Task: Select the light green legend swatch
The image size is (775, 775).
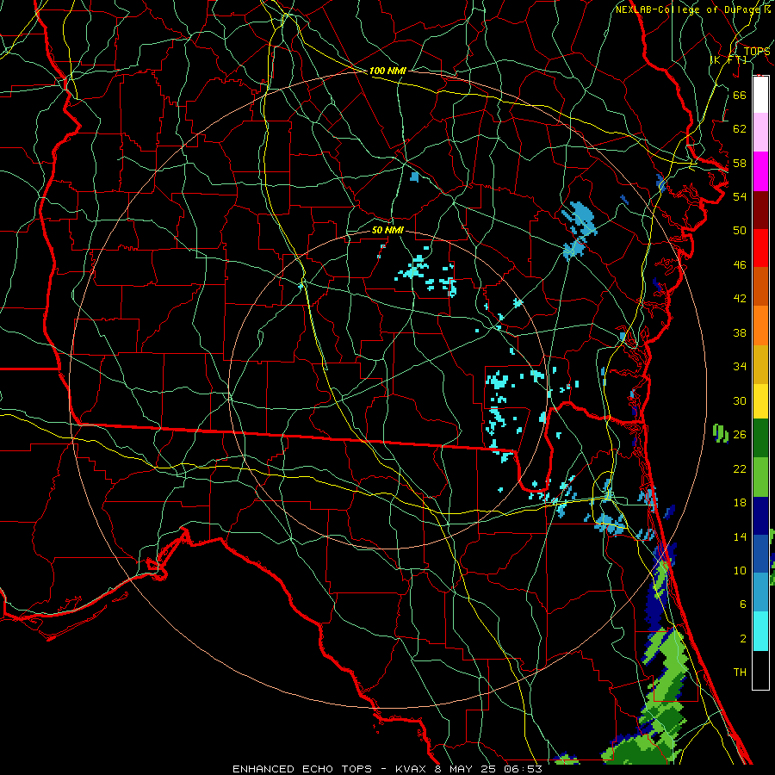Action: point(760,477)
